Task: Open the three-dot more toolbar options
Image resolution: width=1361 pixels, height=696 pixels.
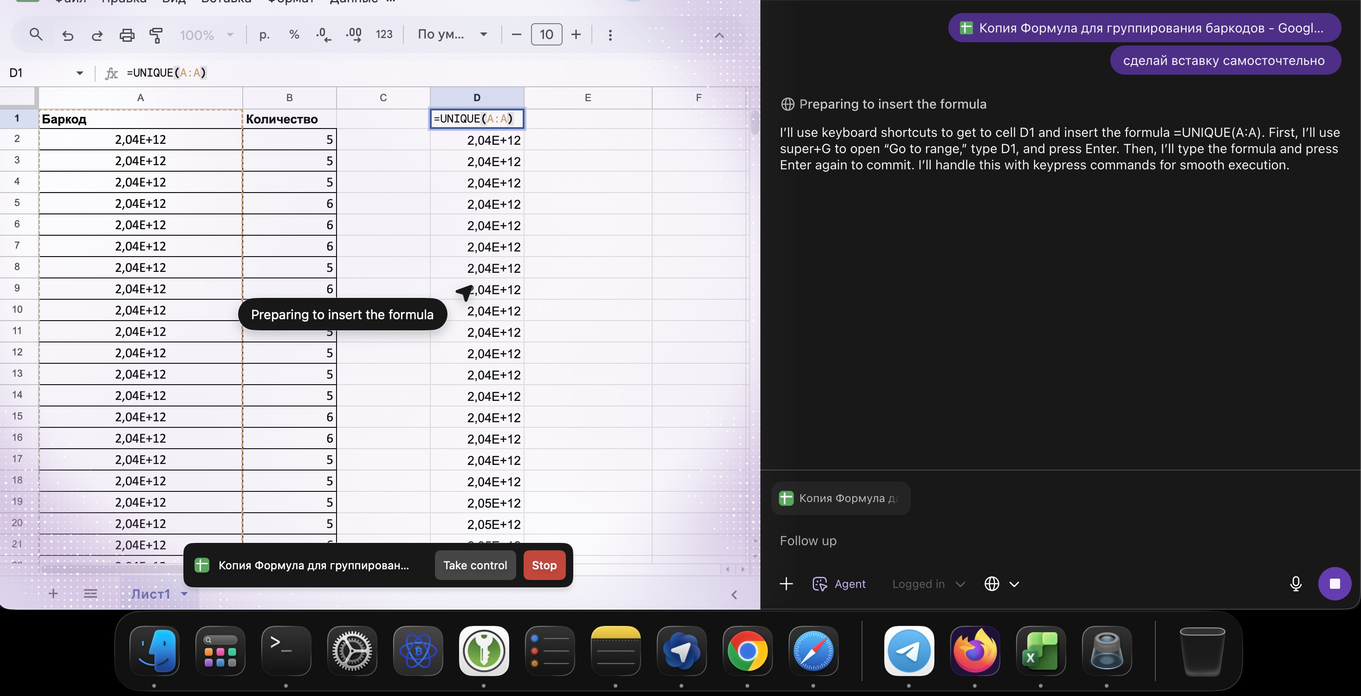Action: (610, 35)
